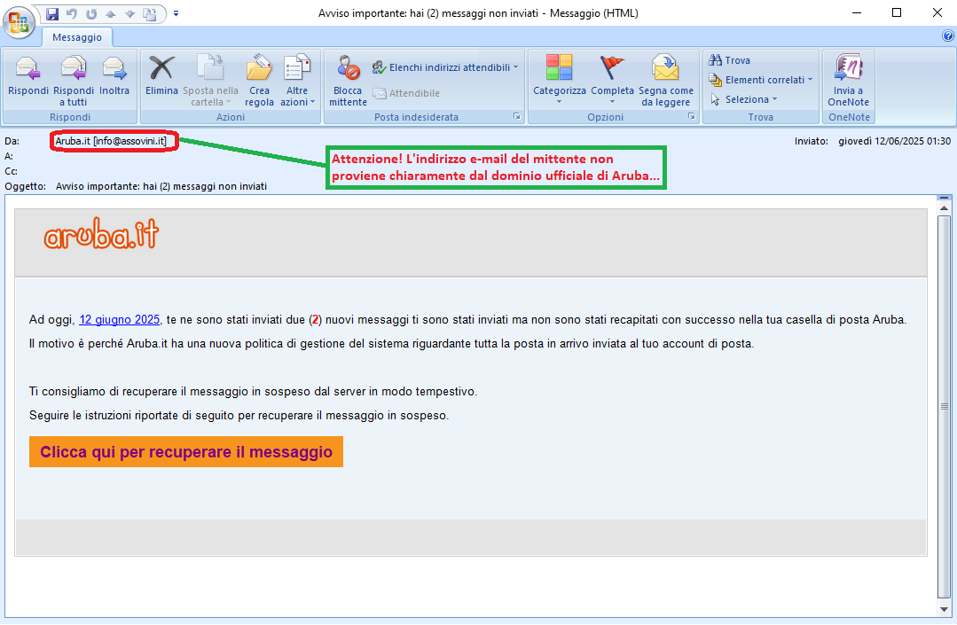Click 12 giugno 2025 date link
The image size is (957, 625).
[x=120, y=319]
